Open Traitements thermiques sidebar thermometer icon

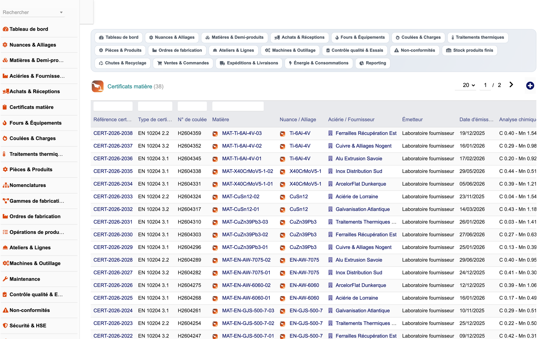click(x=4, y=154)
